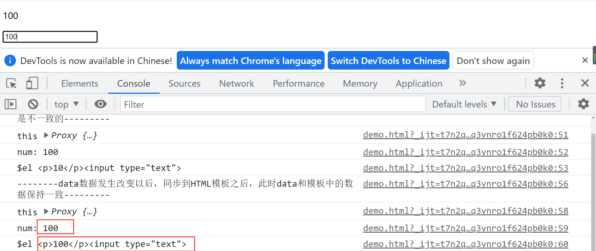Go to the Network tab
Viewport: 596px width, 251px height.
coord(237,83)
